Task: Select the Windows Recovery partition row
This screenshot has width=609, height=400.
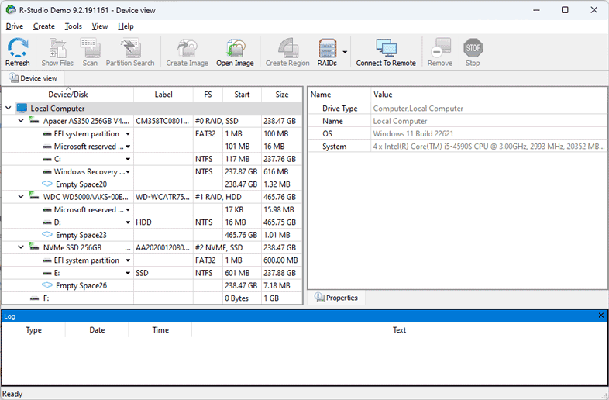Action: 152,171
